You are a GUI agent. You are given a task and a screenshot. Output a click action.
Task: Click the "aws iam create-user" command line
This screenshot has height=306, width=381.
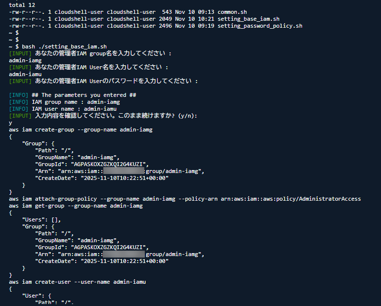coord(77,282)
